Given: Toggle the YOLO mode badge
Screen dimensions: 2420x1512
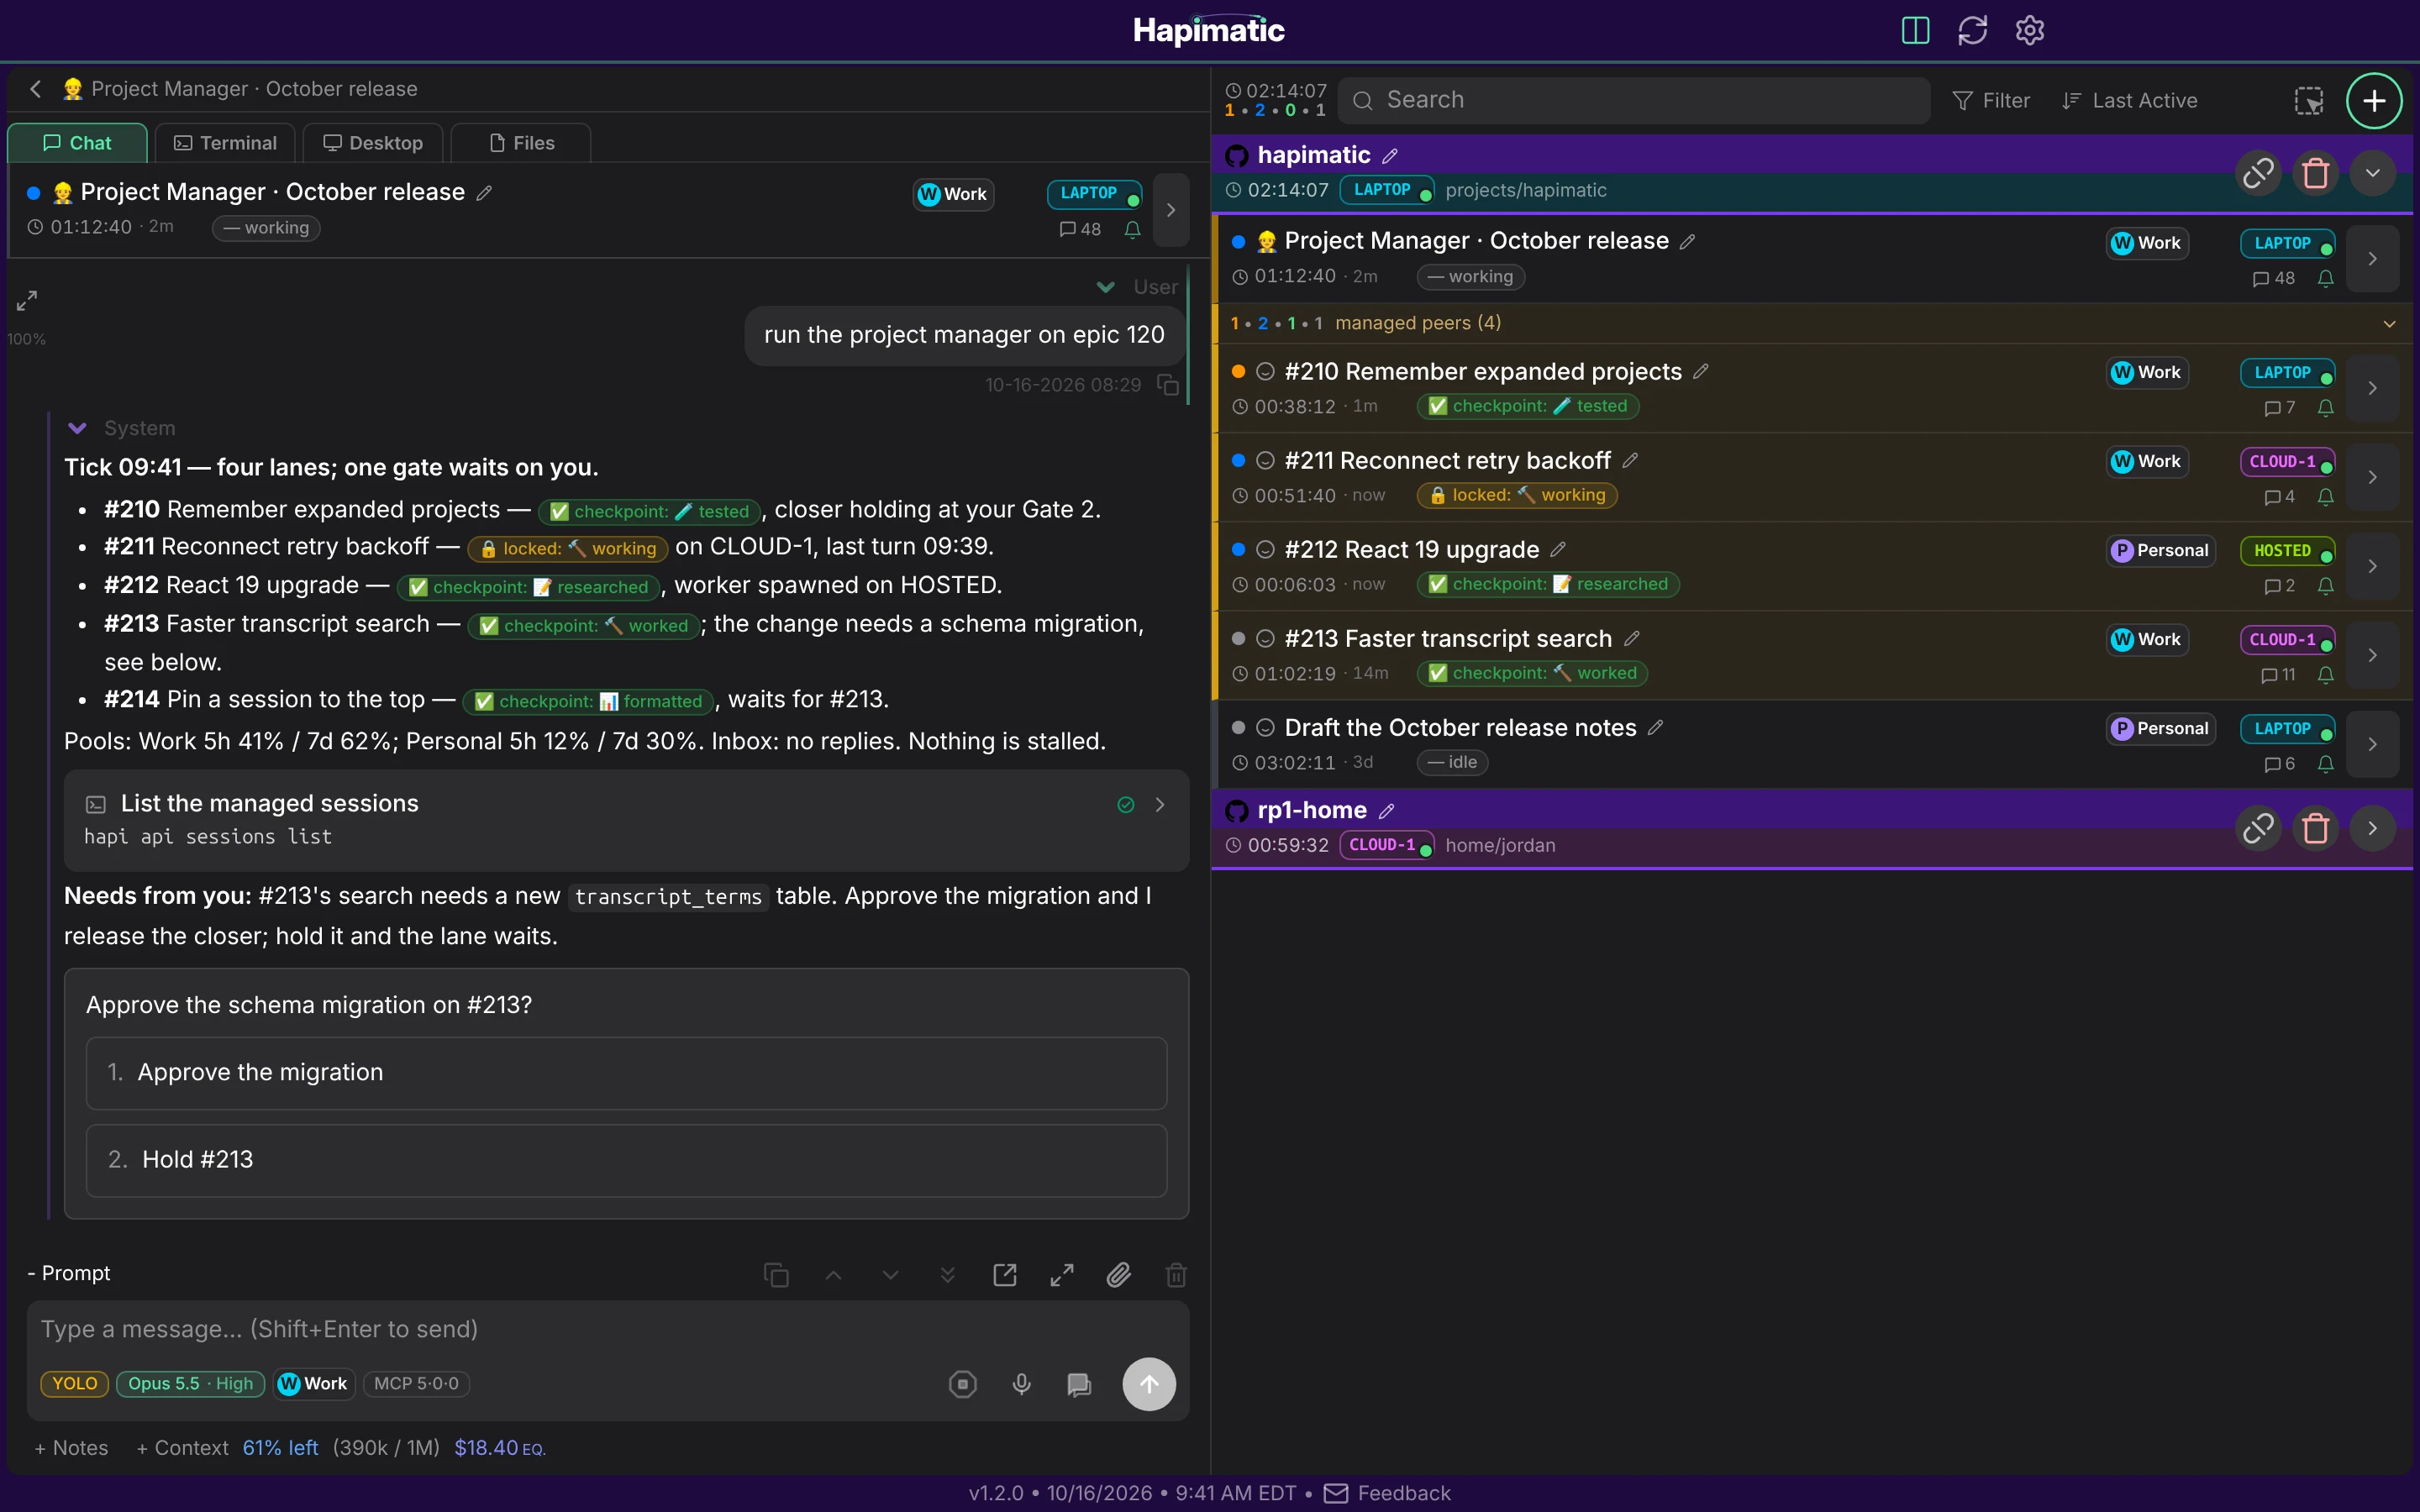Looking at the screenshot, I should [x=75, y=1383].
